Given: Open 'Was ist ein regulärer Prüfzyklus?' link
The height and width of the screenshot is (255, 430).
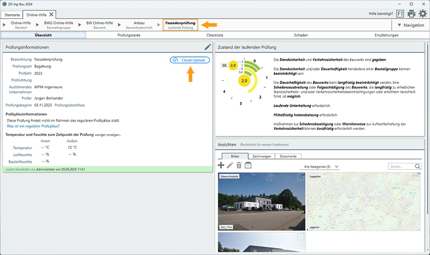Looking at the screenshot, I should click(33, 126).
